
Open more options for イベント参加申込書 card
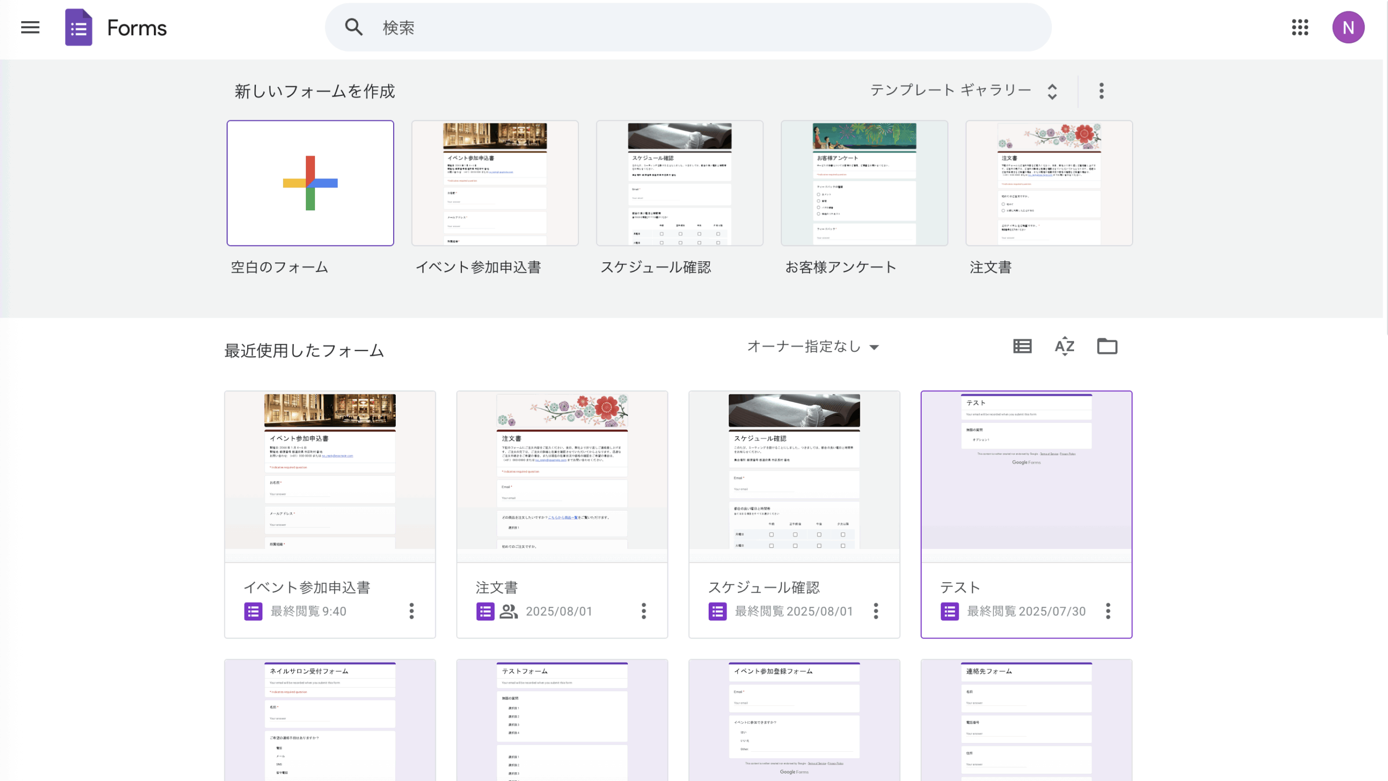pos(412,611)
